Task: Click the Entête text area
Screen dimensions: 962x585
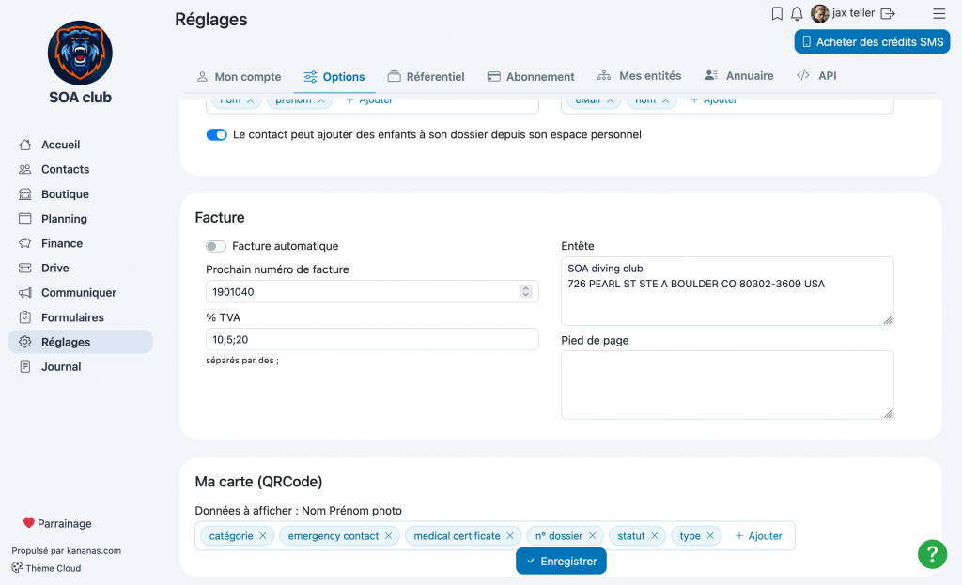Action: (x=727, y=291)
